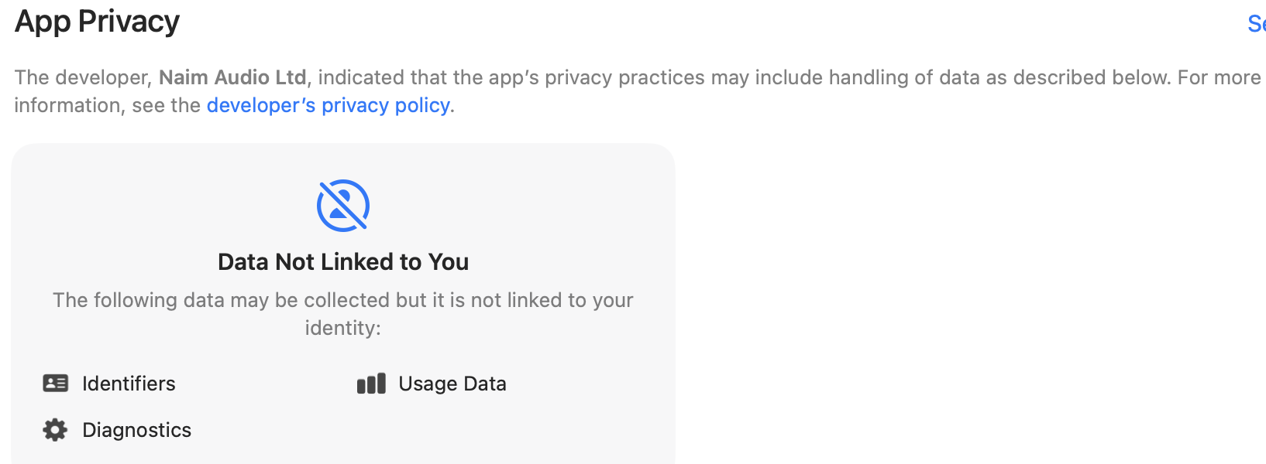Click the bold Naim Audio Ltd name

[x=232, y=77]
